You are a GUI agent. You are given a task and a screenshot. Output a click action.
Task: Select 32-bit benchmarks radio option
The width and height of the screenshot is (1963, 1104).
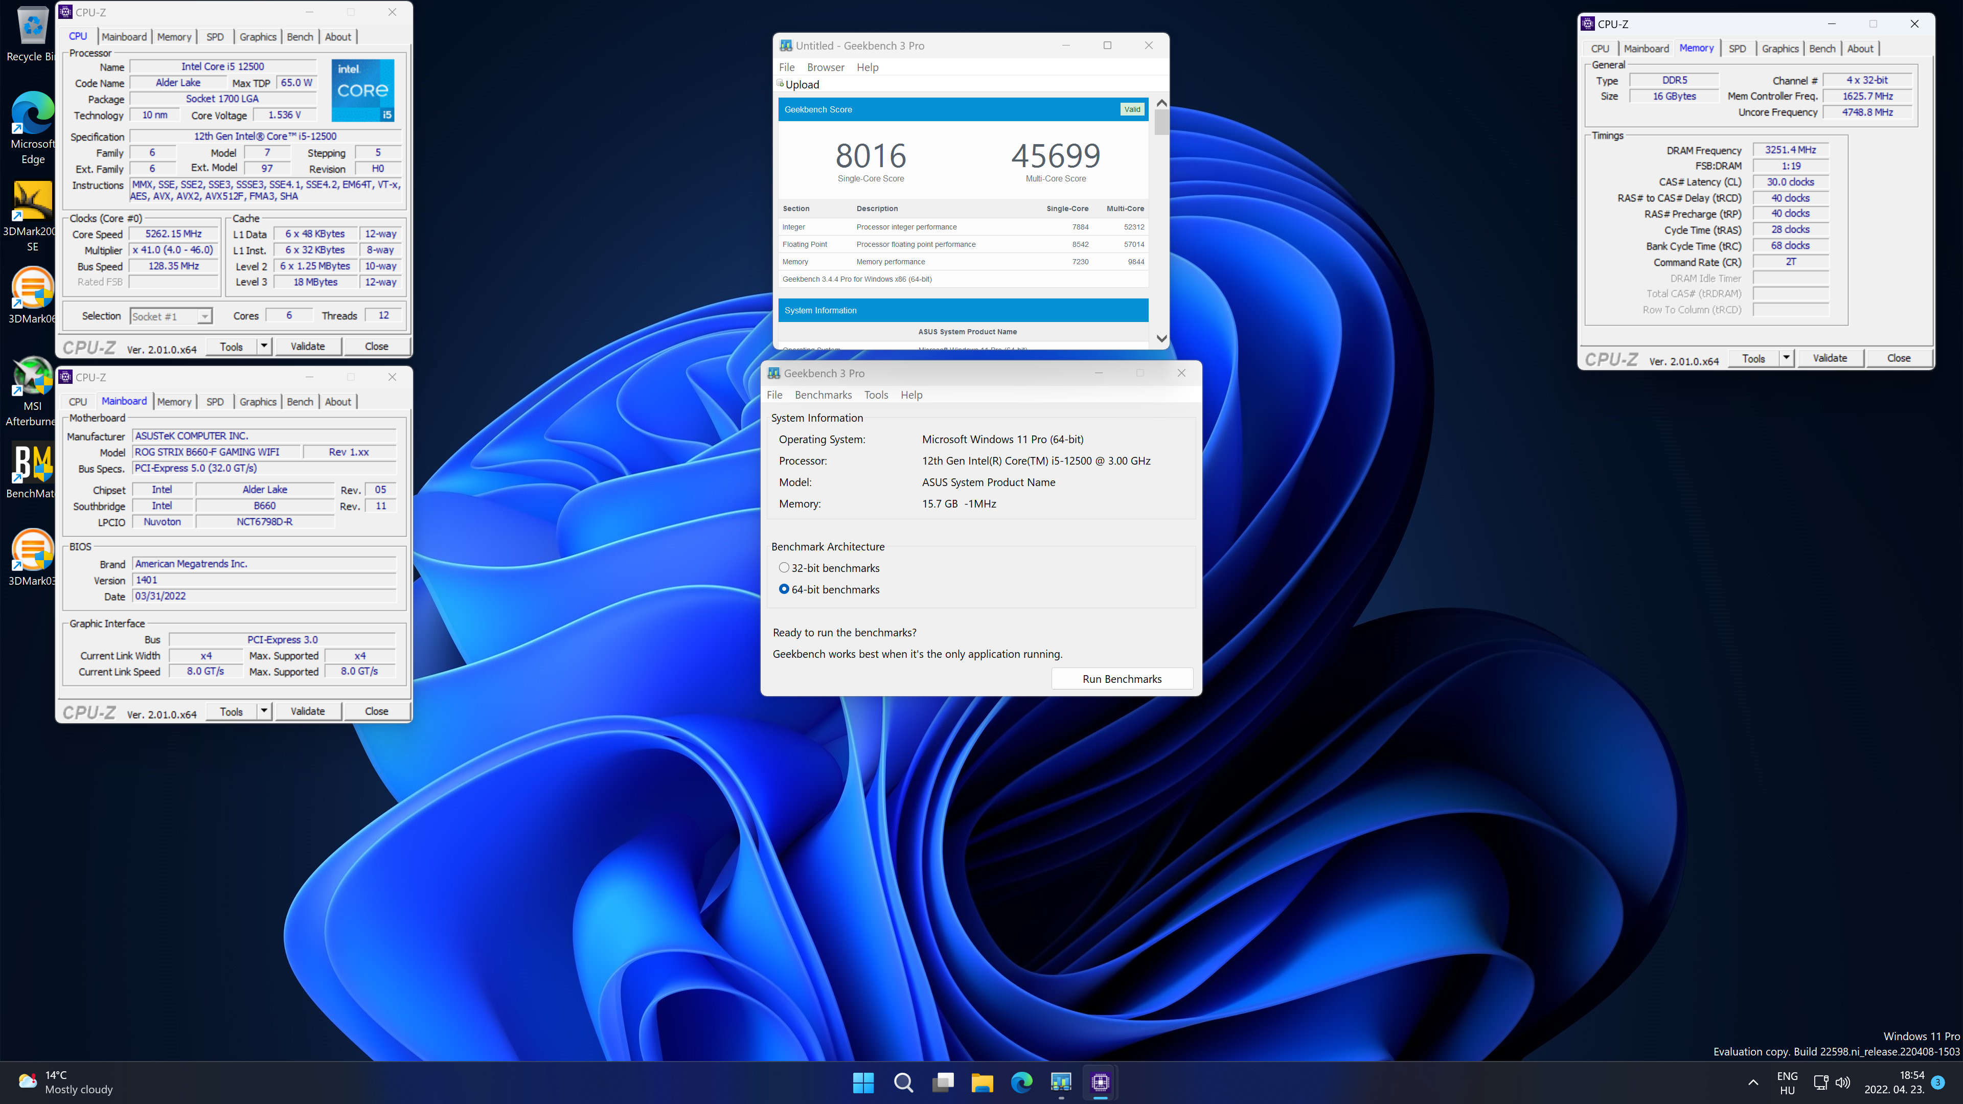tap(784, 568)
